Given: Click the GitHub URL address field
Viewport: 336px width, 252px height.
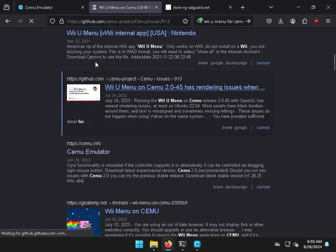Looking at the screenshot, I should pos(118,21).
